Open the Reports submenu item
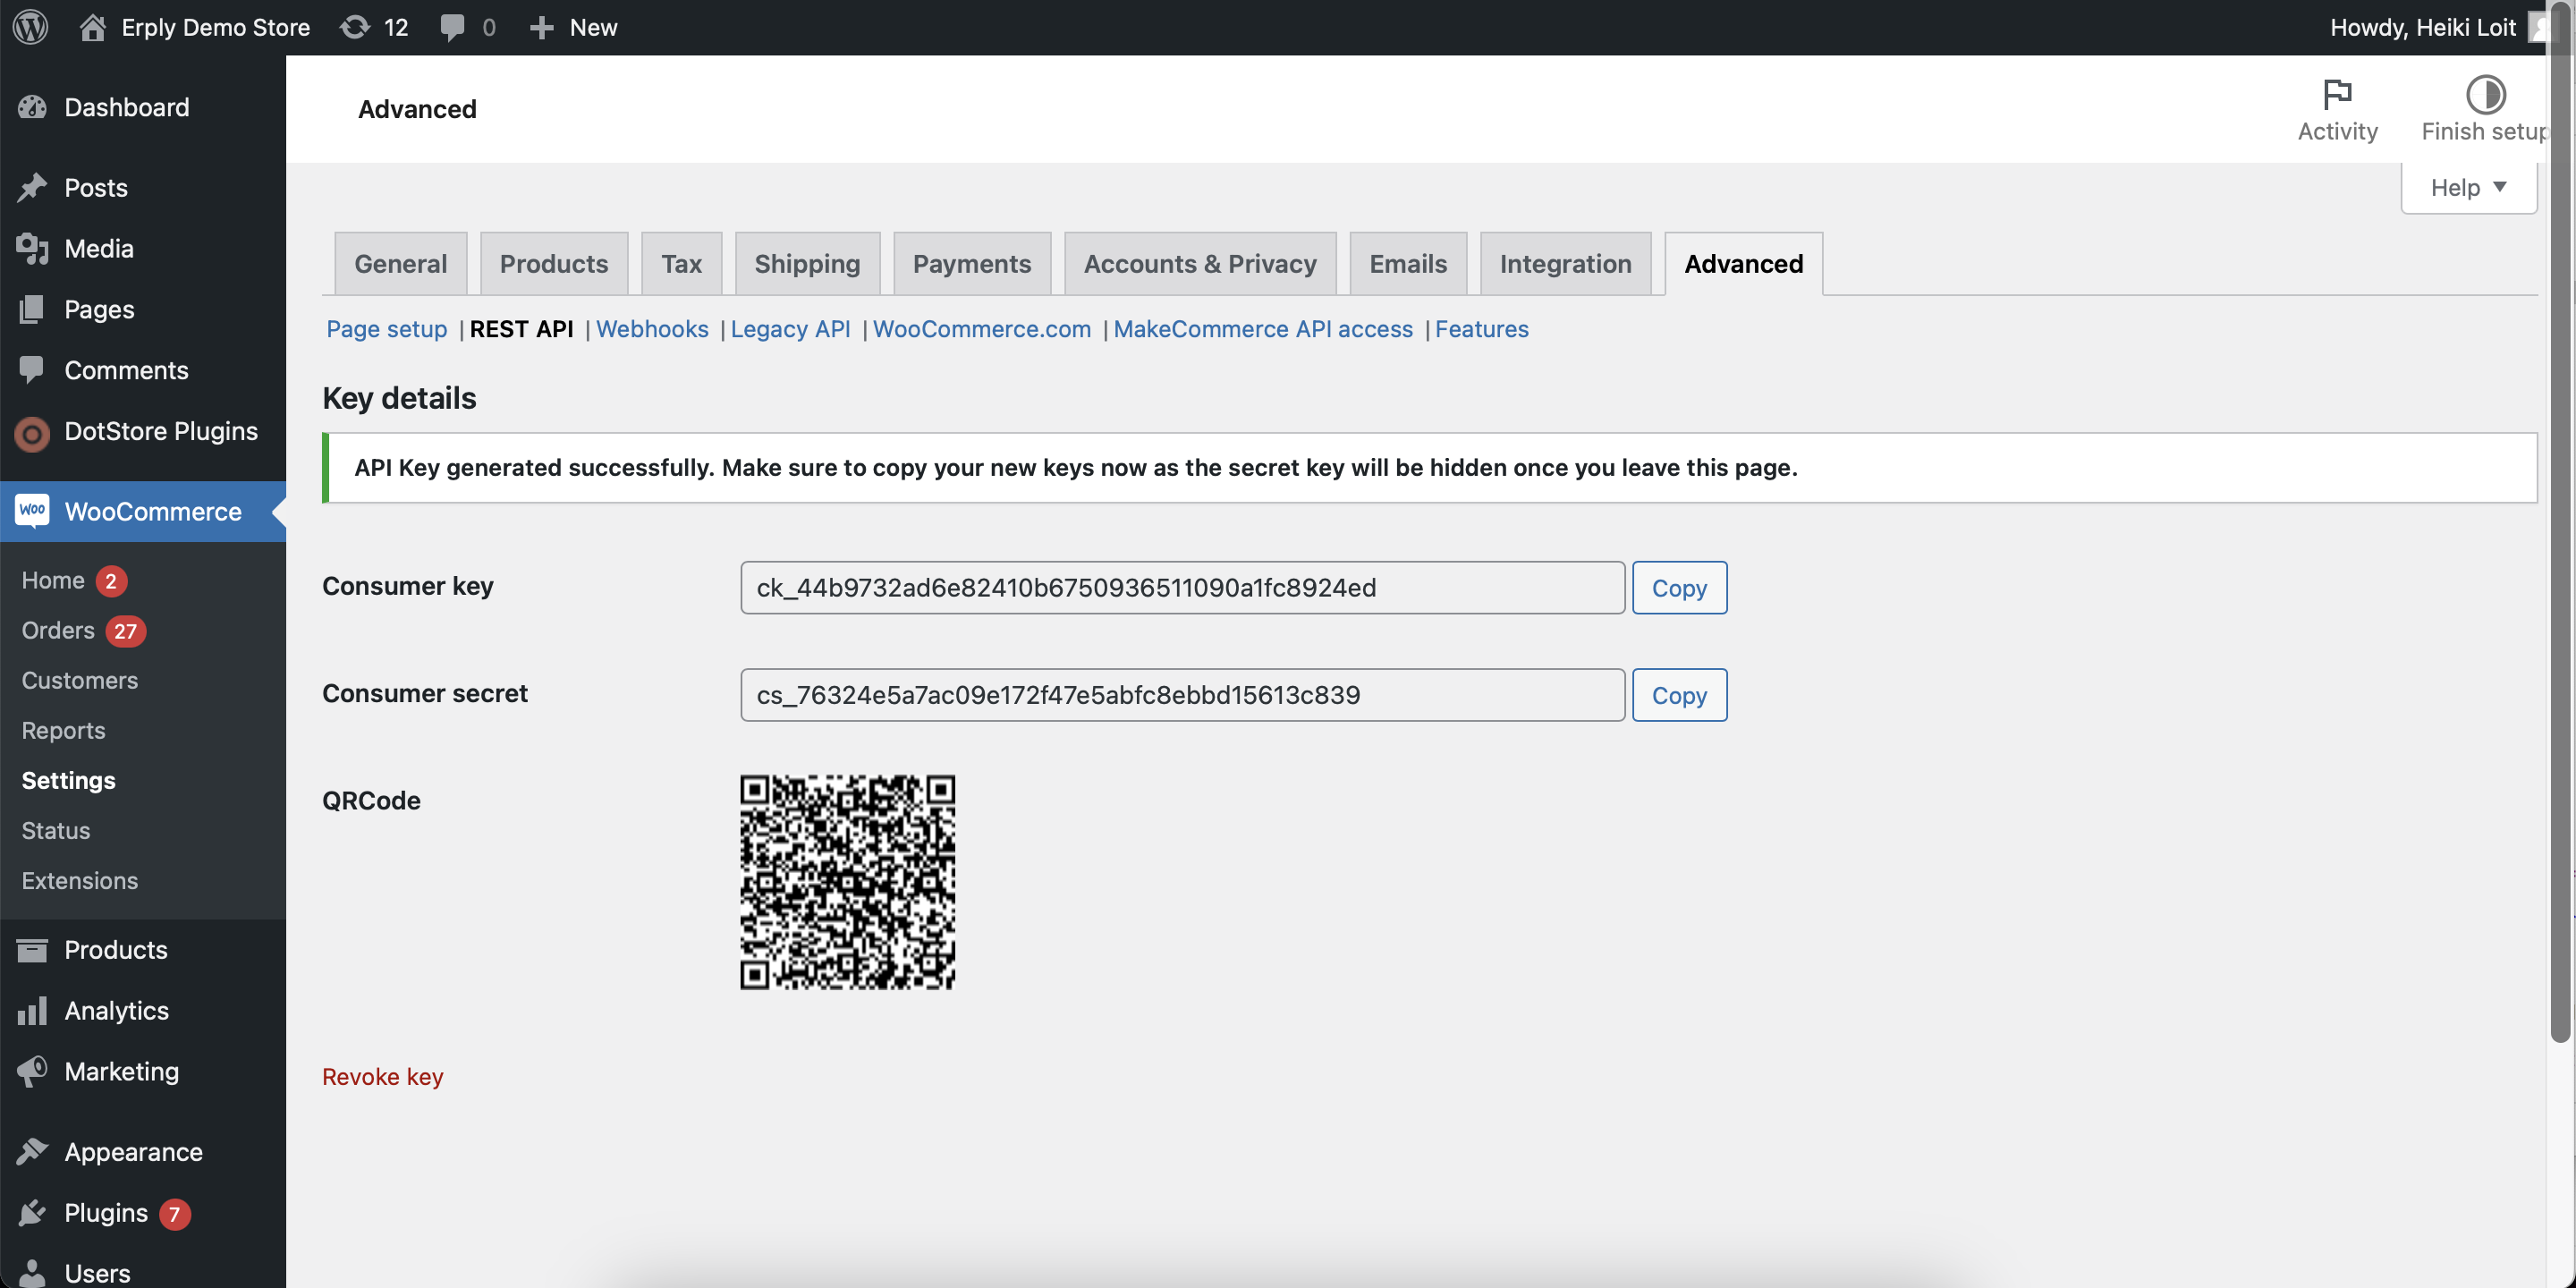2576x1288 pixels. (63, 731)
